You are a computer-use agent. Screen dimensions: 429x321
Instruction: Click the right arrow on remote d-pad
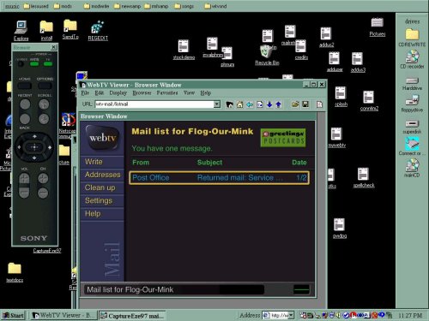click(x=50, y=147)
